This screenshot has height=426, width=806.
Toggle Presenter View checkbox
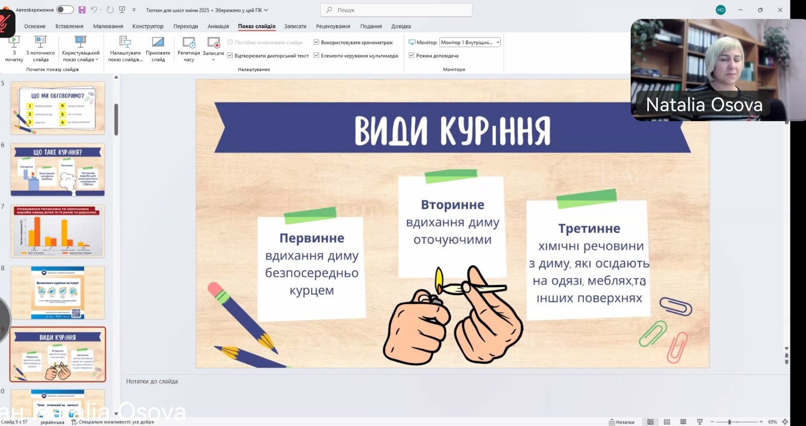(412, 56)
